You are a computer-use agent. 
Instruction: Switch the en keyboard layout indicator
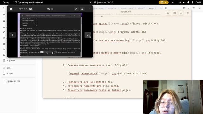click(x=173, y=2)
